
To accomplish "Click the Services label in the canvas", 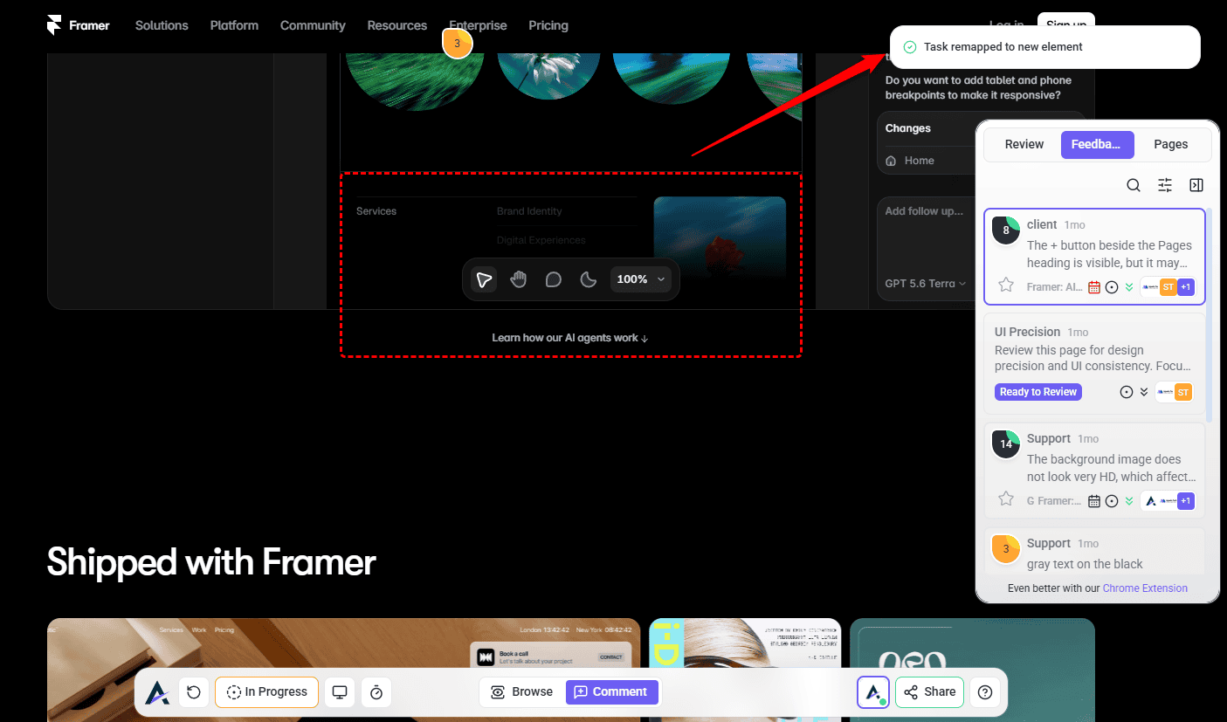I will pyautogui.click(x=376, y=211).
